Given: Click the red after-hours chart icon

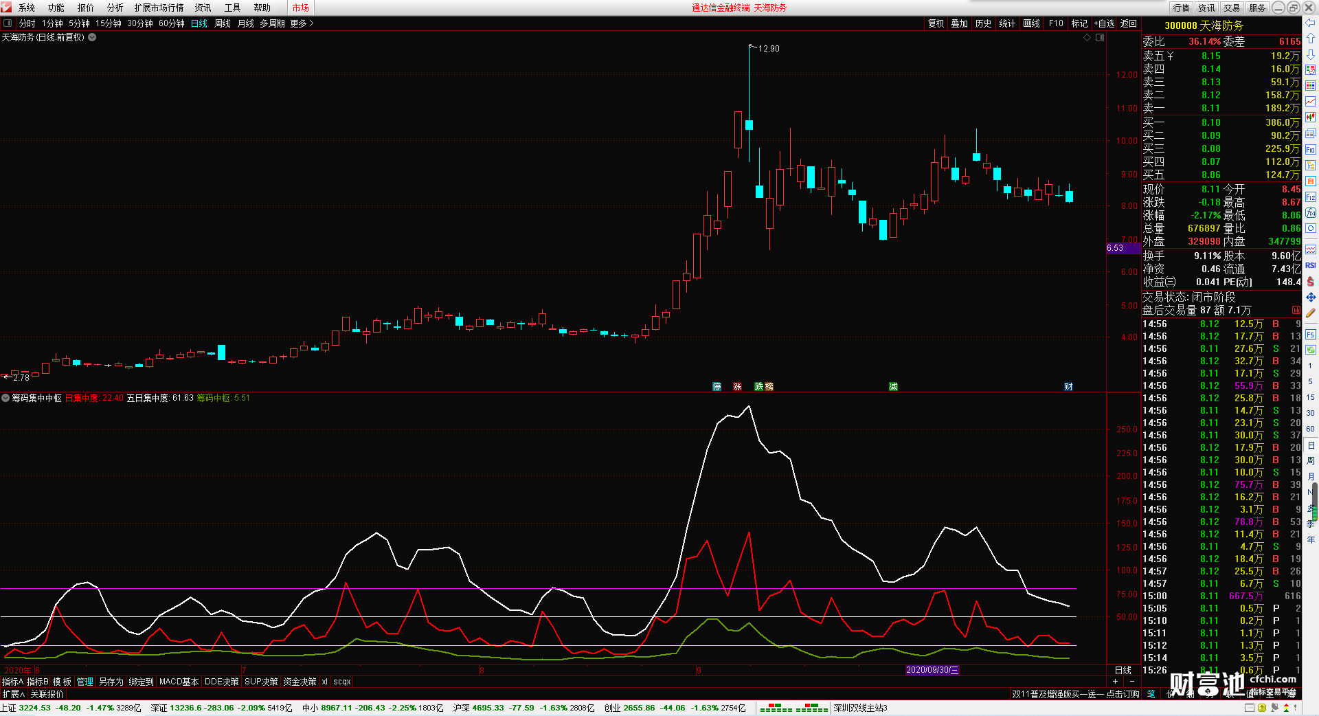Looking at the screenshot, I should coord(1296,311).
